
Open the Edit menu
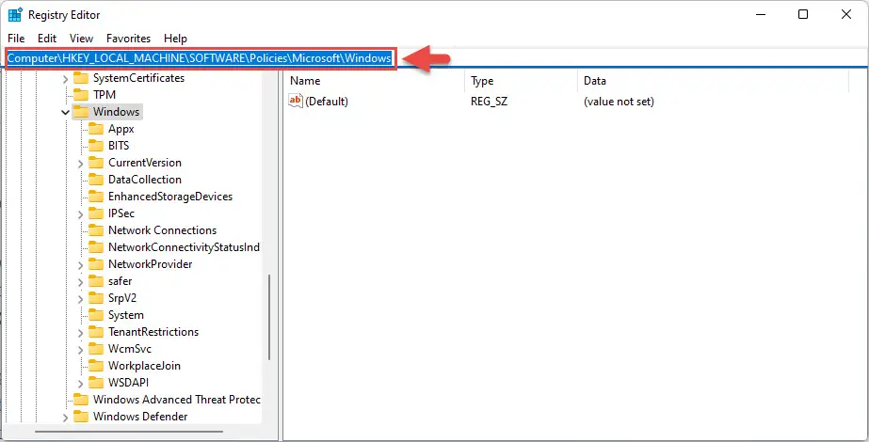tap(47, 39)
